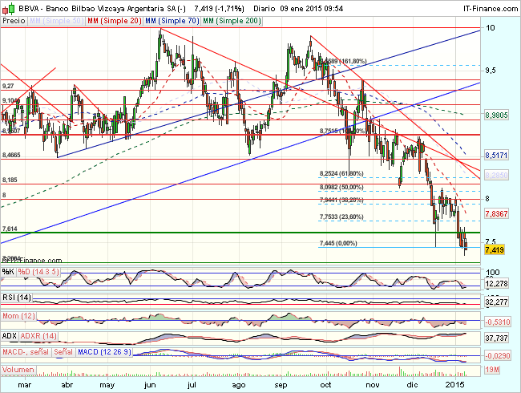
Task: Click the RSI value 32,277
Action: click(496, 302)
